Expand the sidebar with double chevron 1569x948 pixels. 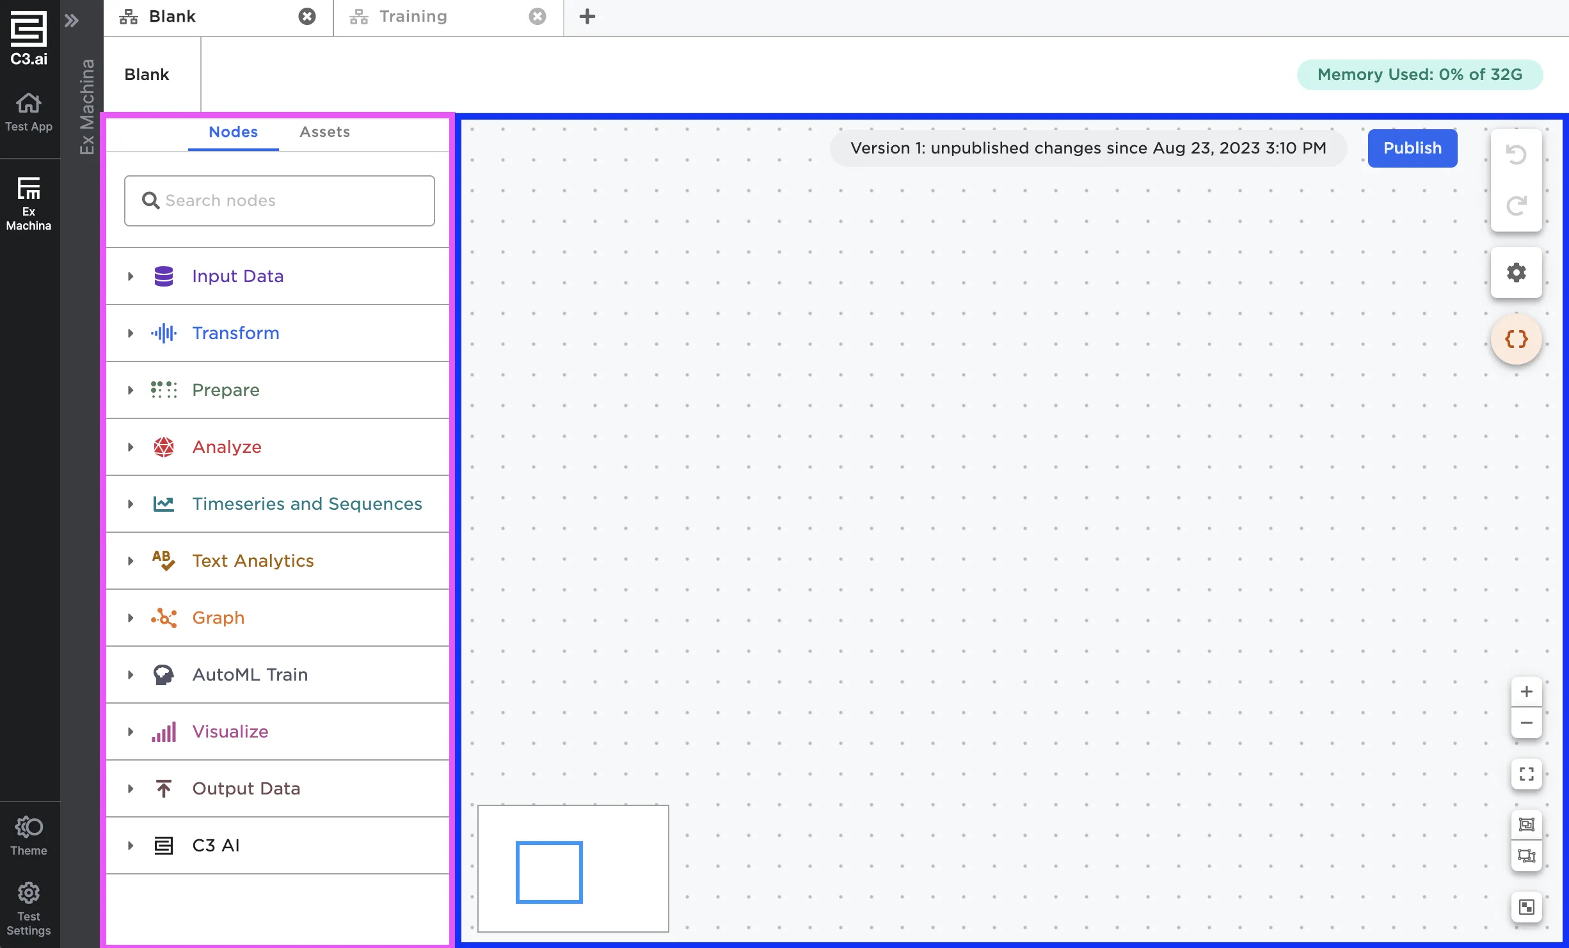[72, 20]
